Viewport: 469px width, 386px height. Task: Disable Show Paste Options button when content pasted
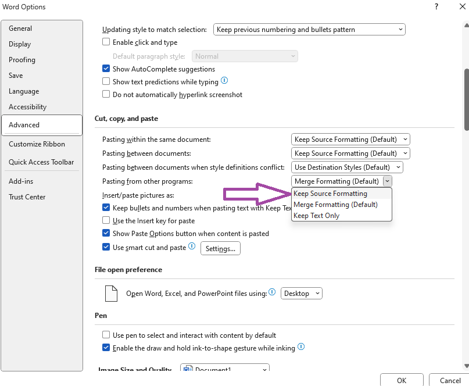pyautogui.click(x=106, y=234)
